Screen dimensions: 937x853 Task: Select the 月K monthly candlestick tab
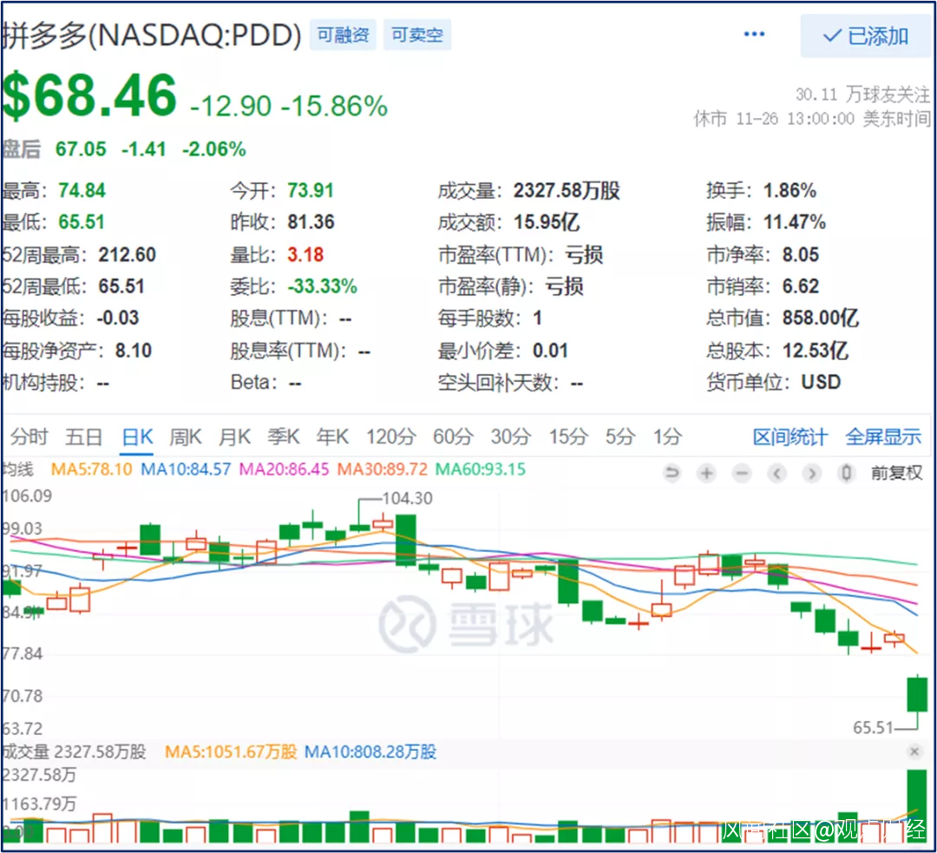tap(234, 437)
